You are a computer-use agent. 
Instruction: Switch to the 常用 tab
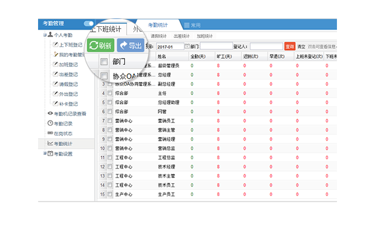[192, 25]
